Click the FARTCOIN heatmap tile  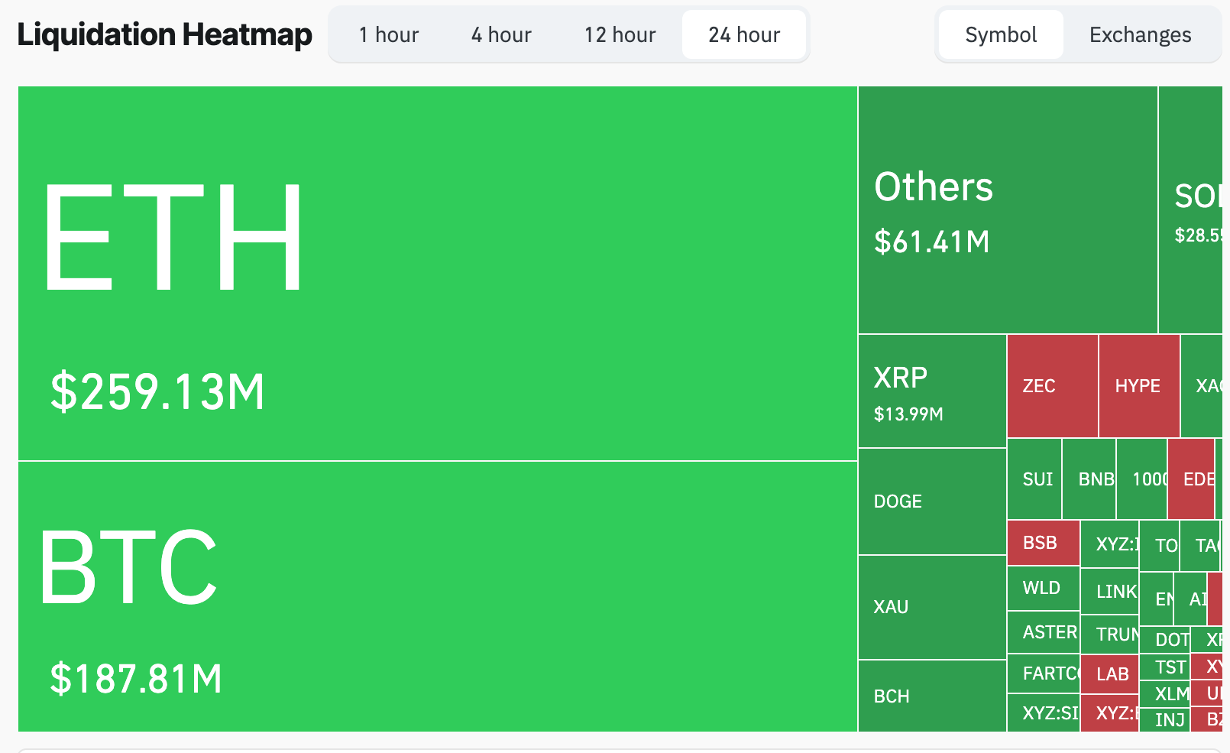[1044, 673]
